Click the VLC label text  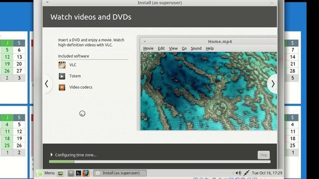click(73, 65)
